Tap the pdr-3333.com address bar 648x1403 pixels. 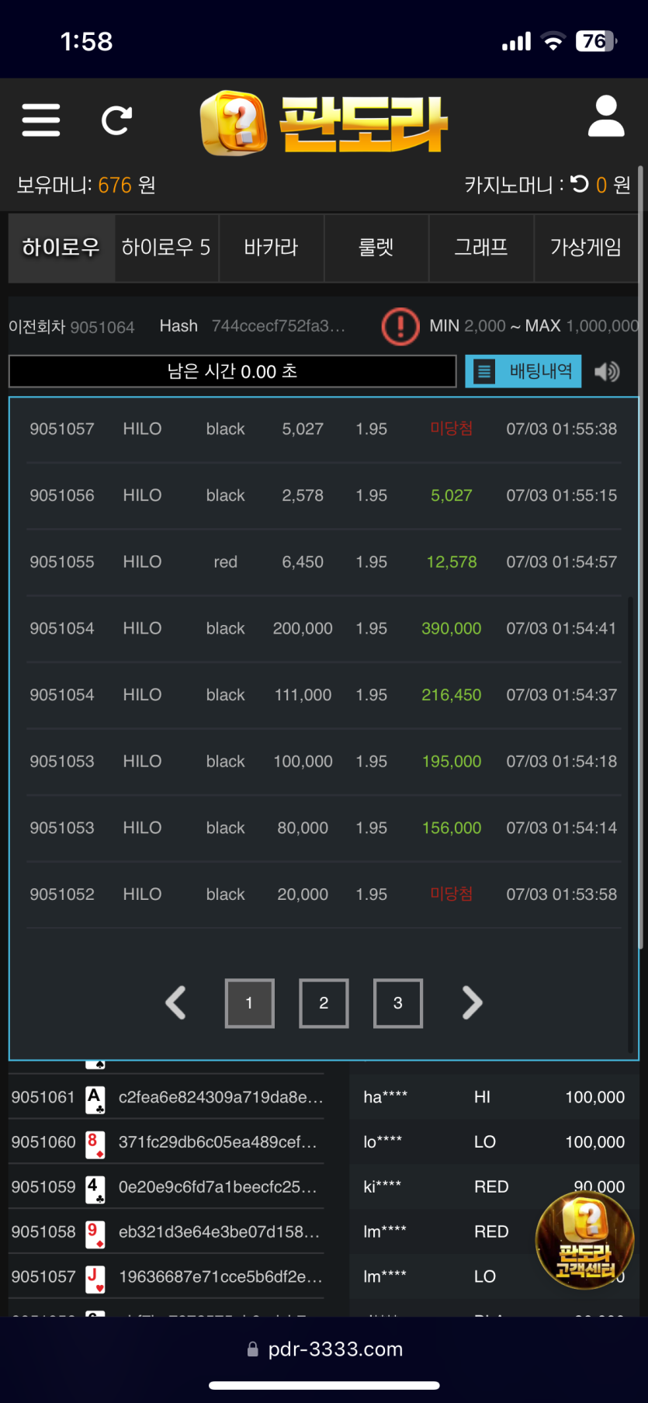point(324,1349)
